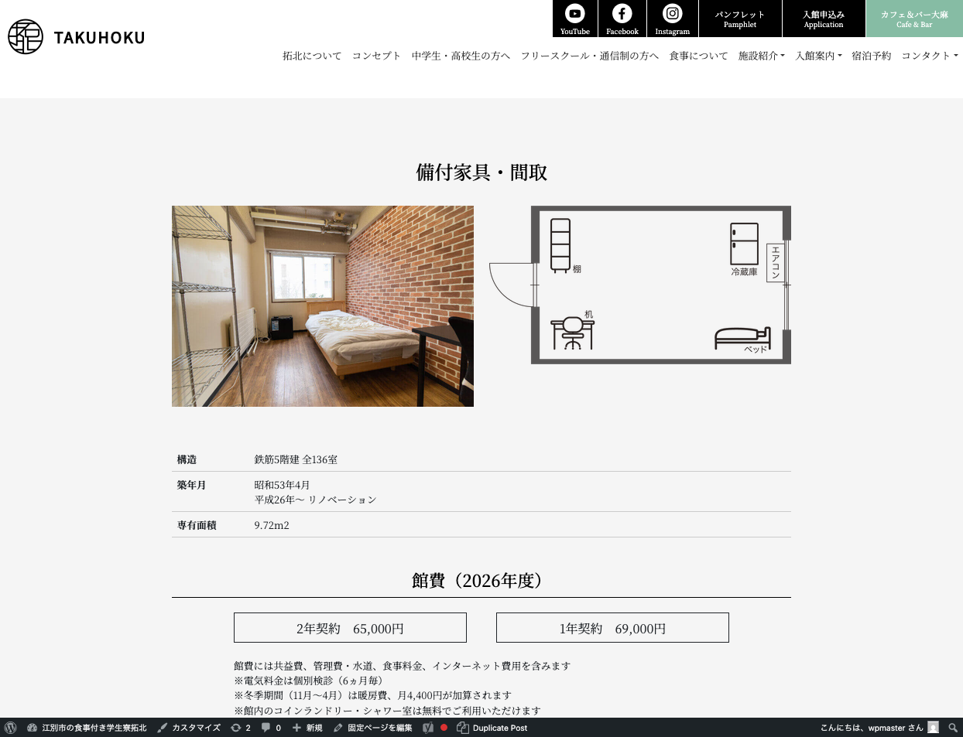Click 固定ページを編集 in admin bar

pos(373,728)
